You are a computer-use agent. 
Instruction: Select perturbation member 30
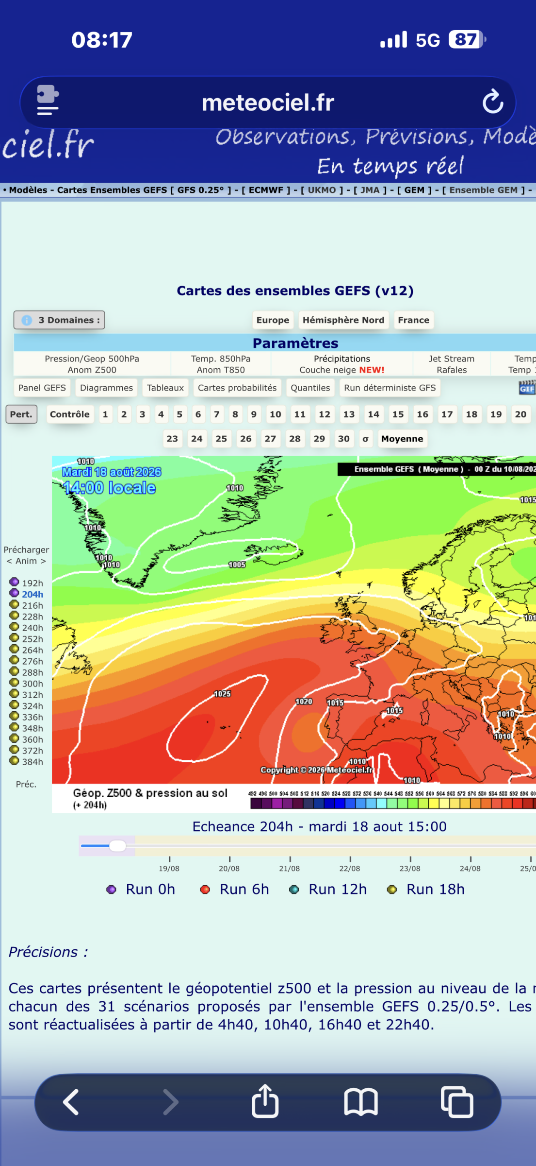(344, 439)
